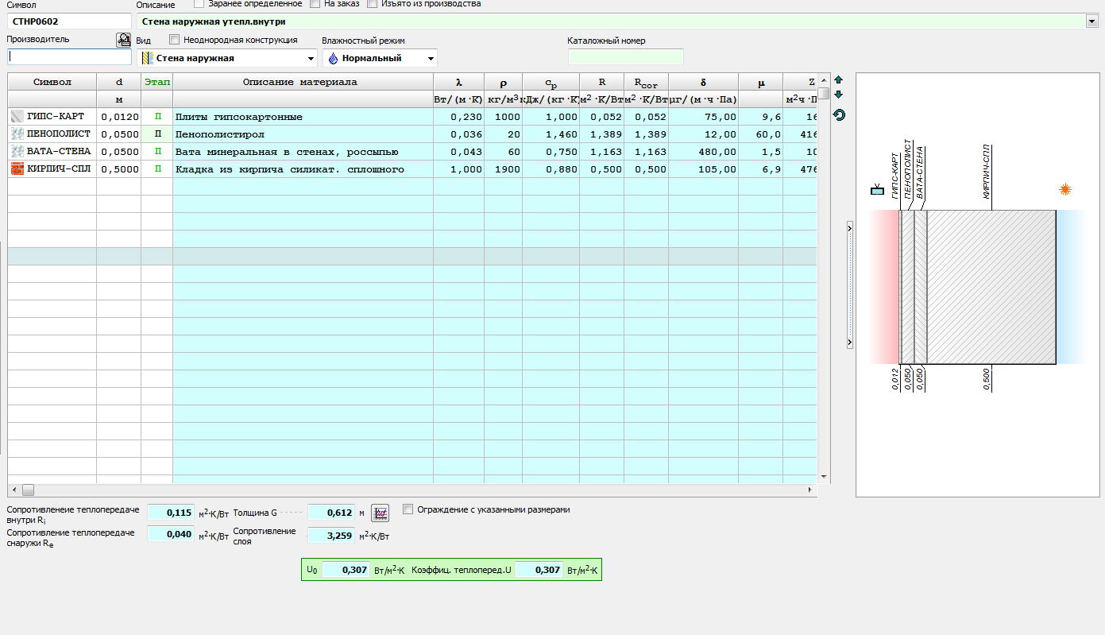Select the Пенополистирол material row
Screen dimensions: 1105x635
point(302,134)
